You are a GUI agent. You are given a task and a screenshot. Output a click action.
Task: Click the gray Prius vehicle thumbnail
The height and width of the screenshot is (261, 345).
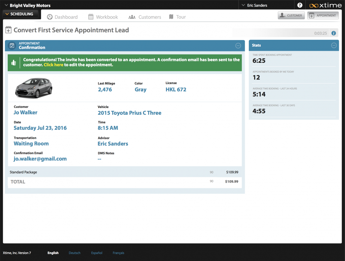(34, 88)
